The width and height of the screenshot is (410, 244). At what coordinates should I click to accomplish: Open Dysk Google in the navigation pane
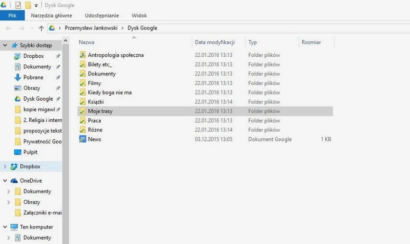pos(38,99)
